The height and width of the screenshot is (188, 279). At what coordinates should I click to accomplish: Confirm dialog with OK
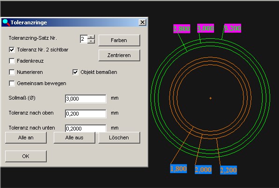pos(26,156)
